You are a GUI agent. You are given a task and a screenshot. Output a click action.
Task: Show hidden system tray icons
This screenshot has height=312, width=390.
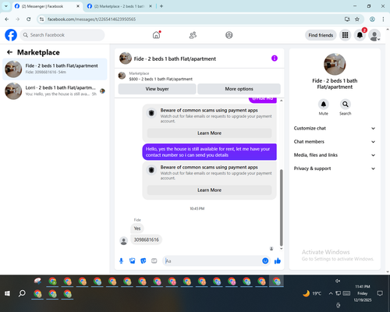point(331,293)
